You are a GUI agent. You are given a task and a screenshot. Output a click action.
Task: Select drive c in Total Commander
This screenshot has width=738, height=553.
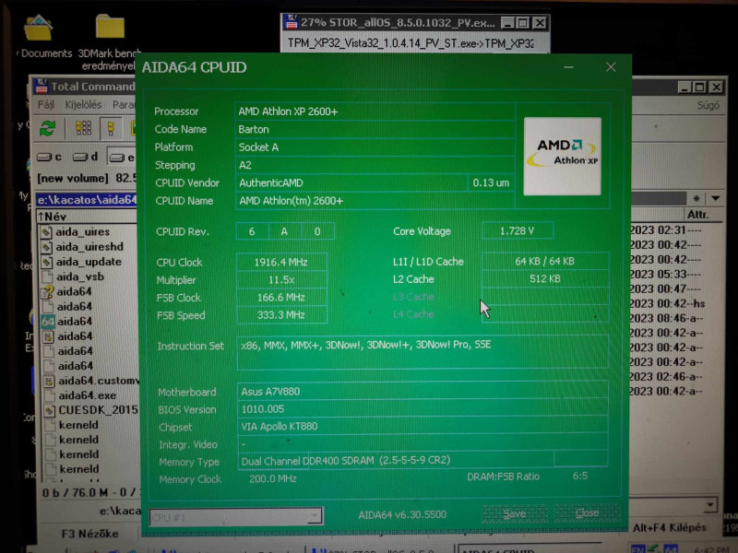pyautogui.click(x=50, y=157)
